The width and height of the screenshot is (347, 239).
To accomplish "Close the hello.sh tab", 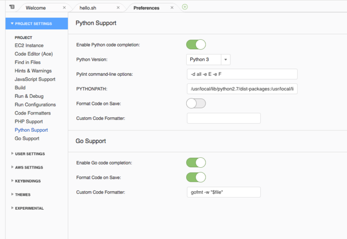I will pos(118,8).
